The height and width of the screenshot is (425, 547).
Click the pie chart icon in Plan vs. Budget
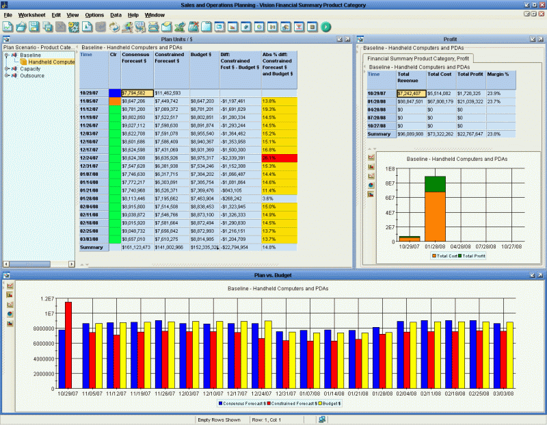(x=10, y=314)
